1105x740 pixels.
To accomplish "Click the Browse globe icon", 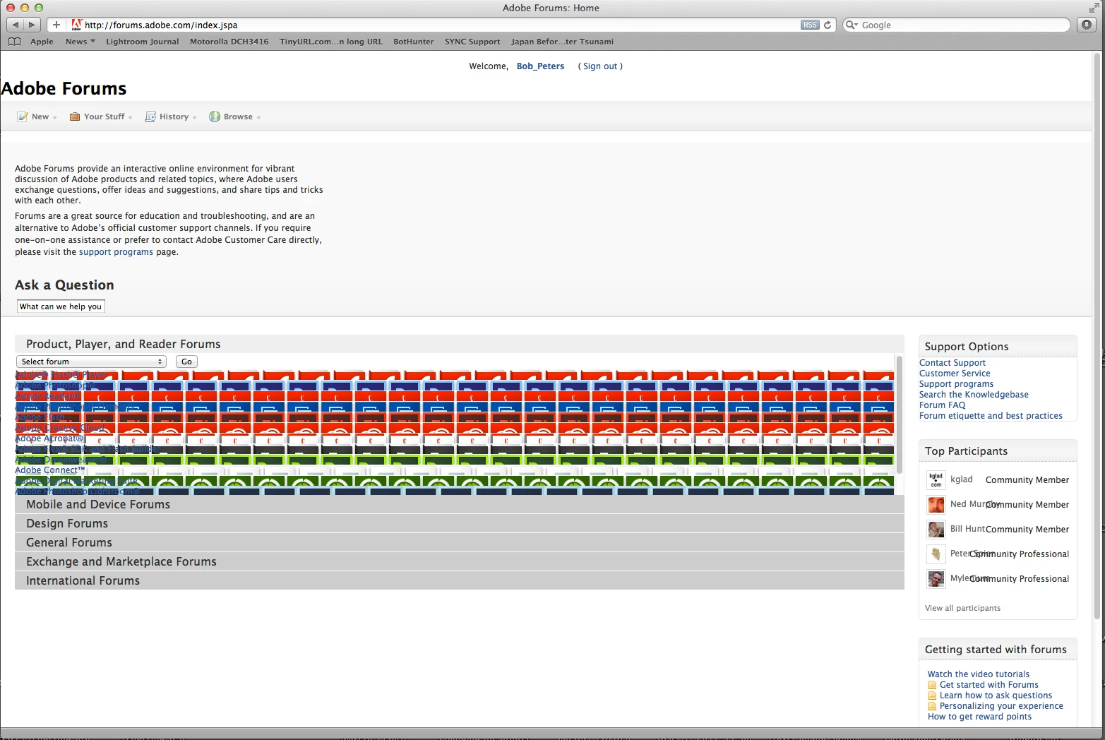I will click(215, 117).
